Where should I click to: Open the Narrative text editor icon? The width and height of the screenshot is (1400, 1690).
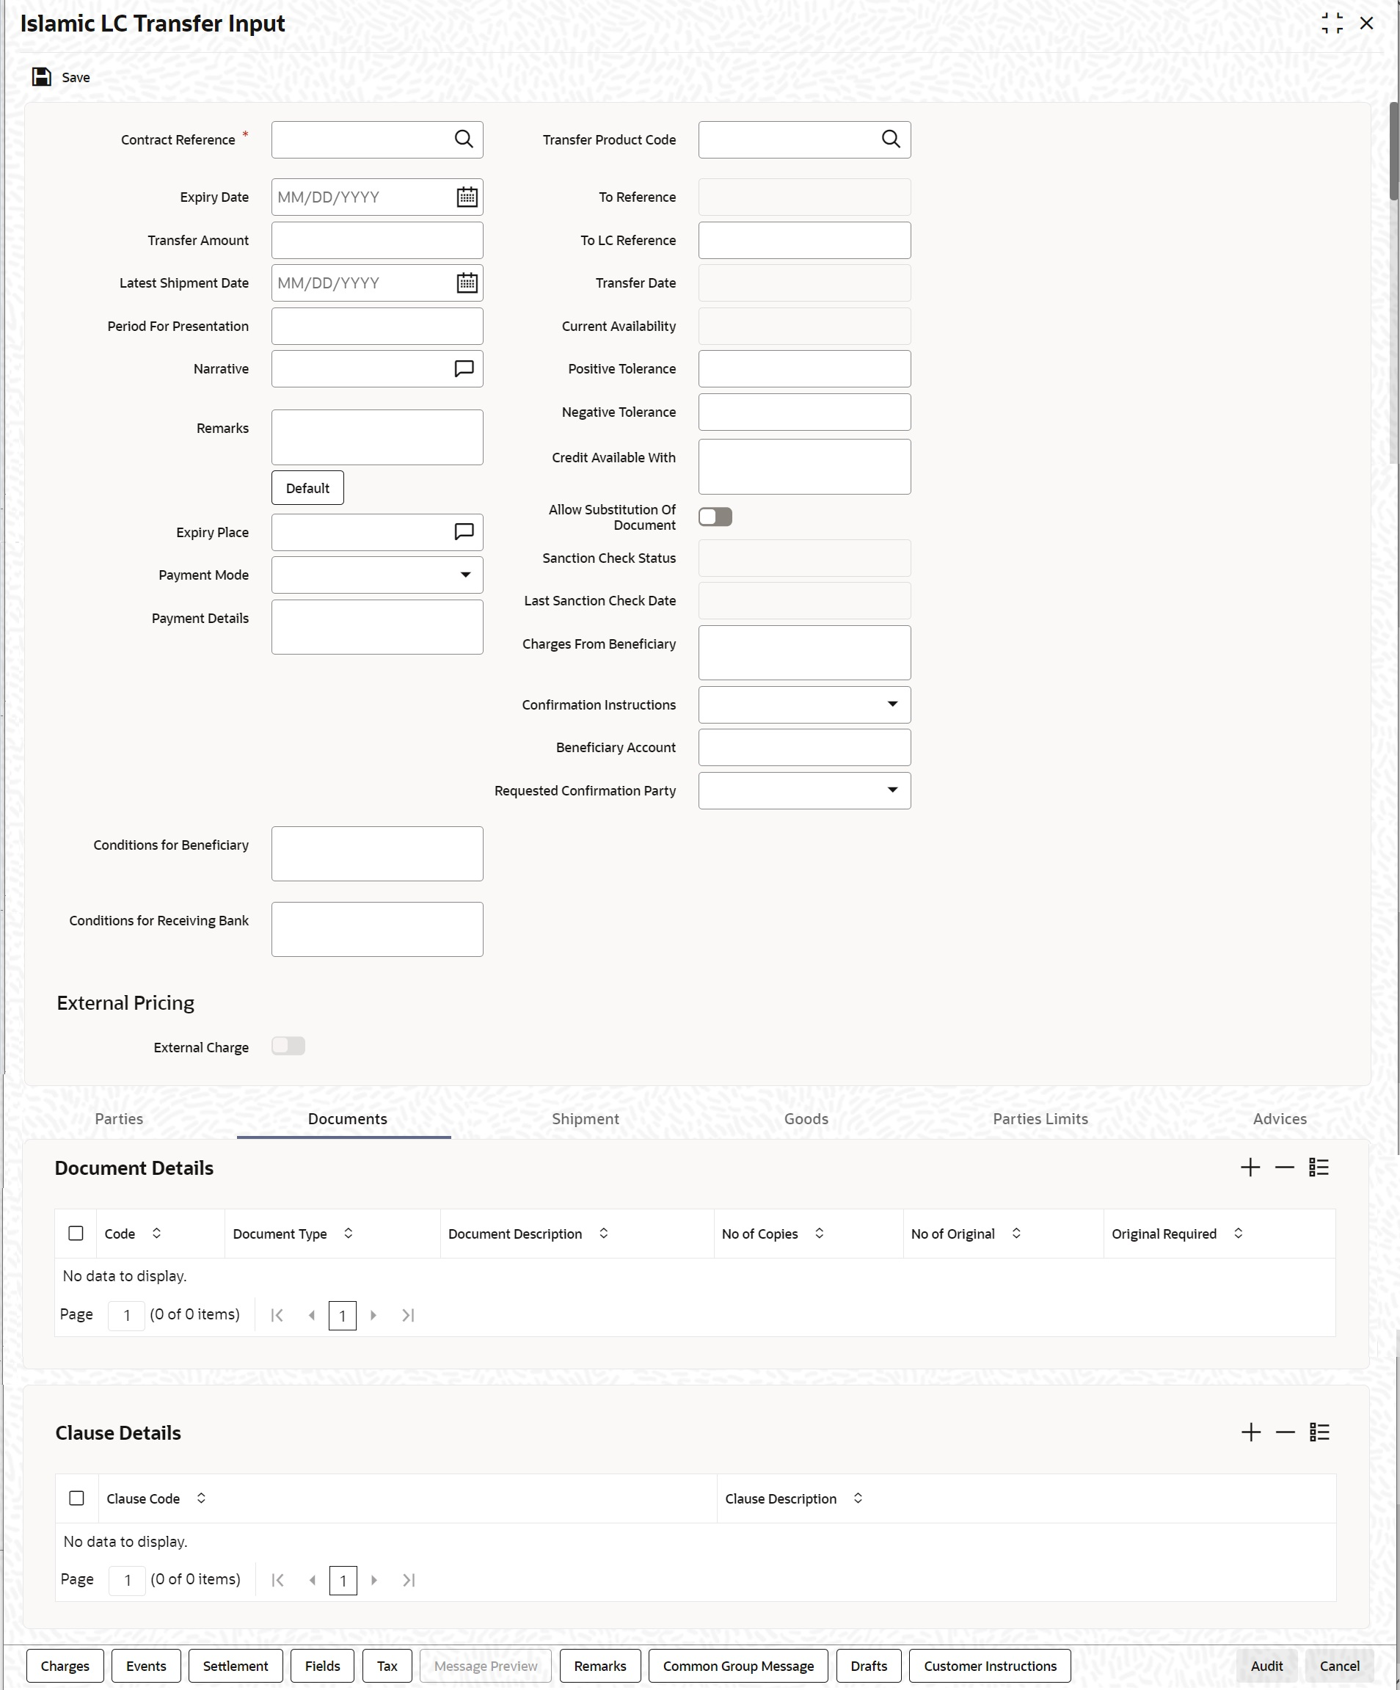click(x=464, y=368)
